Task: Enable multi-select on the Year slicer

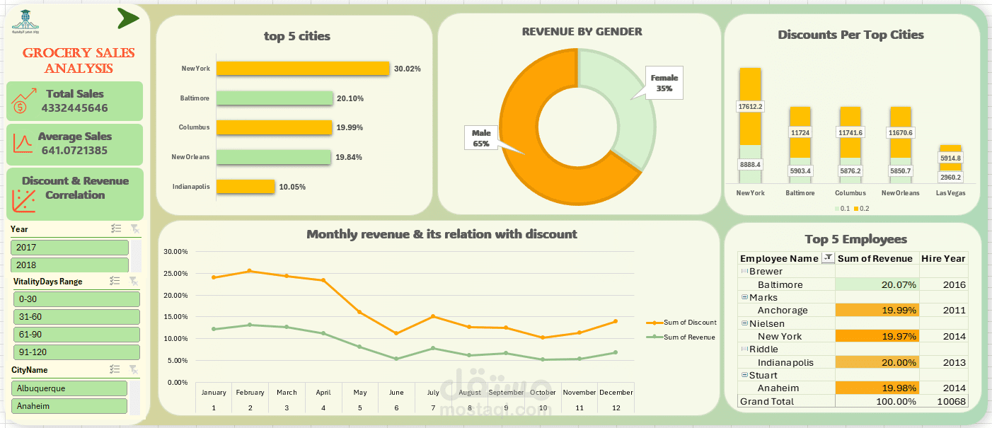Action: [115, 229]
